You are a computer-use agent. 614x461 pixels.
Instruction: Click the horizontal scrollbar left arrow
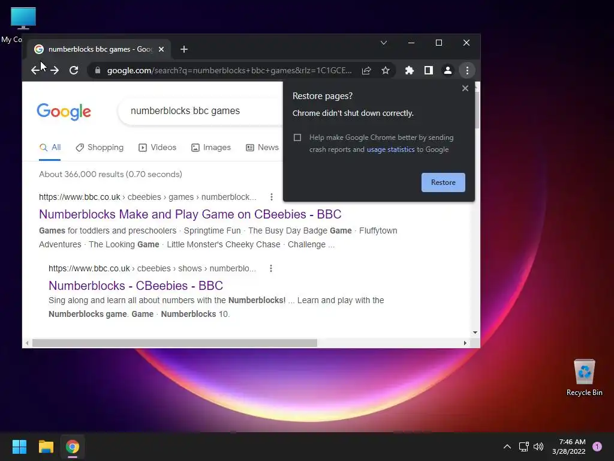[x=26, y=343]
